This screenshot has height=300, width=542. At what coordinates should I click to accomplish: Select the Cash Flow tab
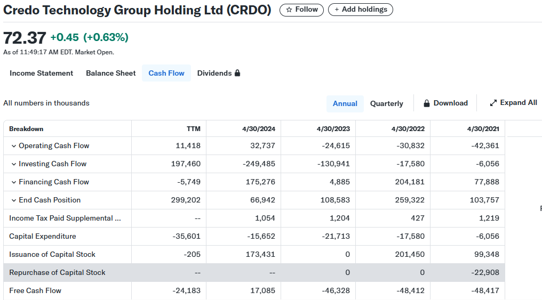[166, 73]
